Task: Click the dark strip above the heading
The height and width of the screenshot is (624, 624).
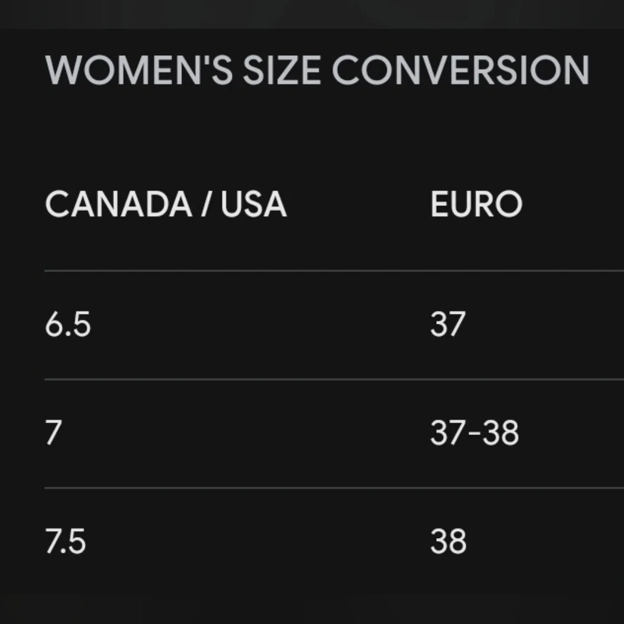Action: pyautogui.click(x=312, y=14)
